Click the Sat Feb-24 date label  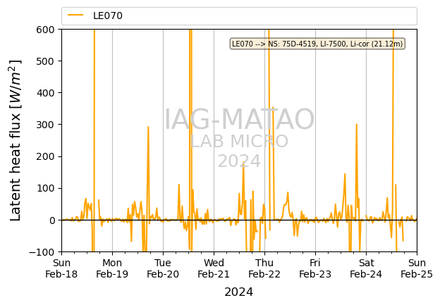pyautogui.click(x=366, y=268)
